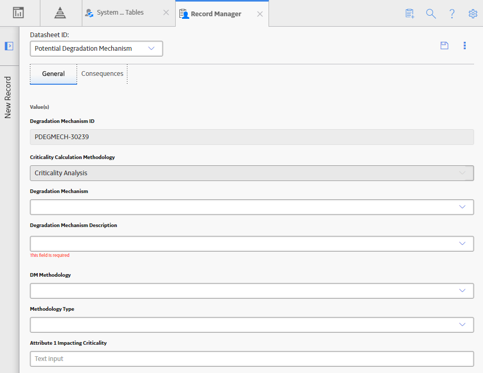Switch to the System ... Tables tab
Viewport: 483px width, 373px height.
(x=120, y=13)
